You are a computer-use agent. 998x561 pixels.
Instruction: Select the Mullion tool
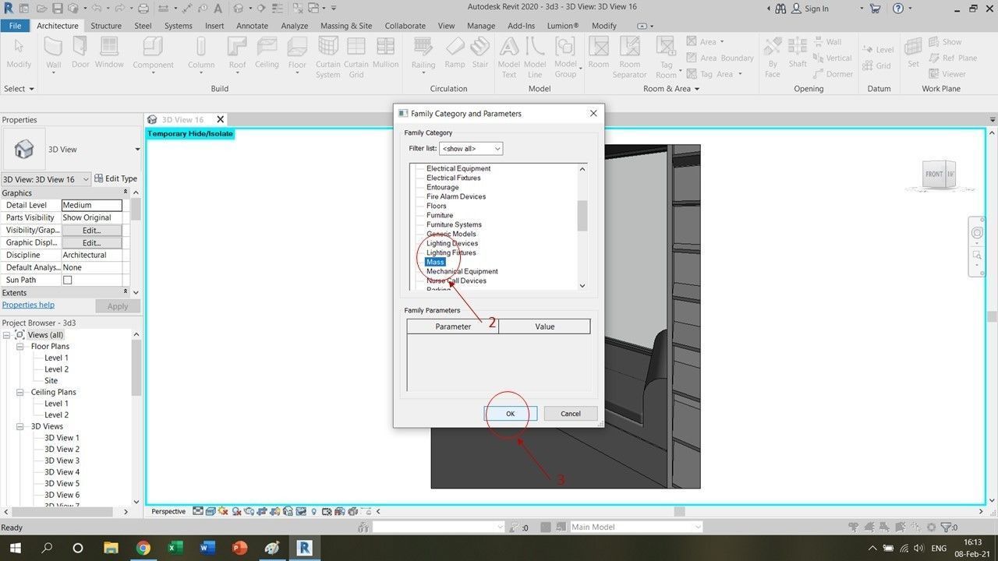(385, 53)
